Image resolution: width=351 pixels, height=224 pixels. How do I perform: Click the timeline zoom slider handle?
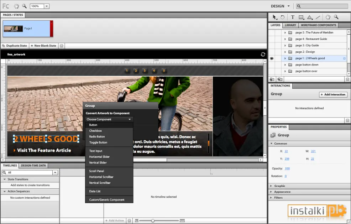pos(153,221)
